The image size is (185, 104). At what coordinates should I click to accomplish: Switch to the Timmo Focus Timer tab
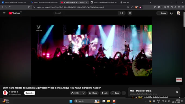tap(104, 2)
